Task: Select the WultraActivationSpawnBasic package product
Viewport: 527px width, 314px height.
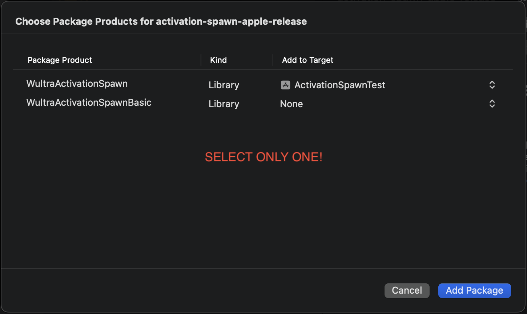Action: click(x=89, y=102)
